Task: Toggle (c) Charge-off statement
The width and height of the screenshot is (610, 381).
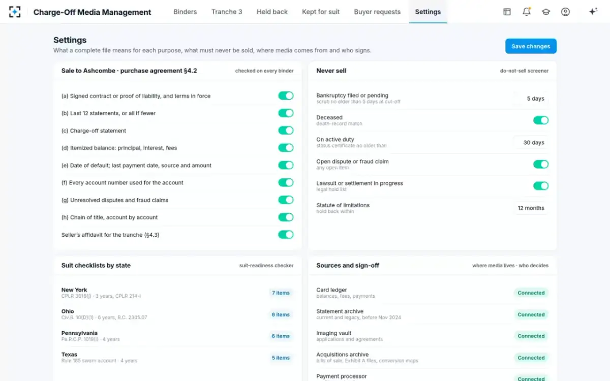Action: click(x=286, y=131)
